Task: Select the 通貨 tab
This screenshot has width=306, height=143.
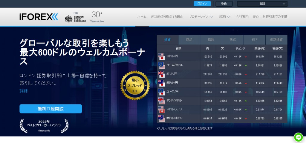Action: coord(167,40)
